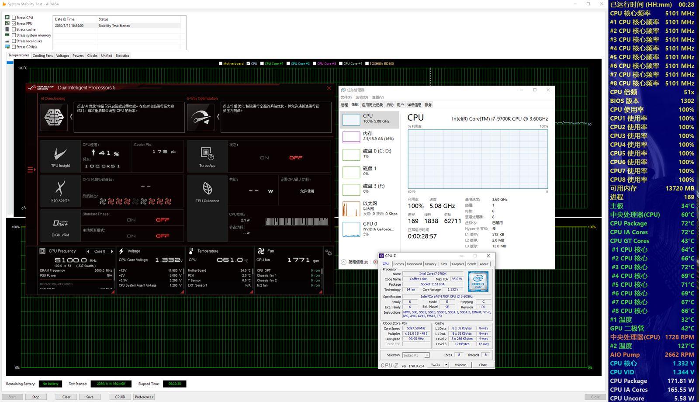699x402 pixels.
Task: Toggle the Motherboard graph legend checkbox
Action: click(221, 63)
